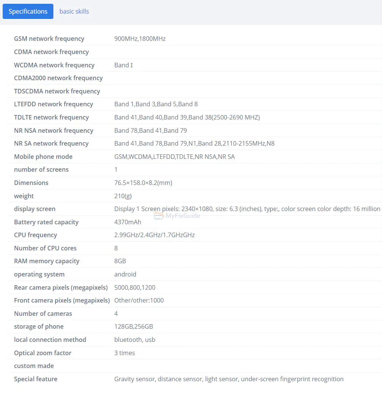Select the 3 times value

tap(125, 353)
